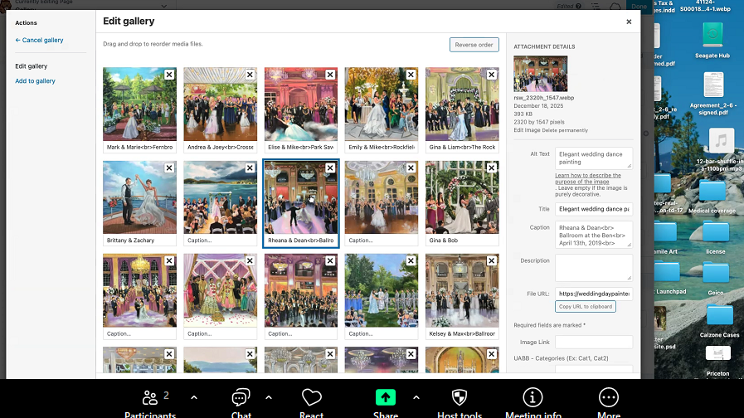Click the Zoom React heart icon

pyautogui.click(x=311, y=398)
